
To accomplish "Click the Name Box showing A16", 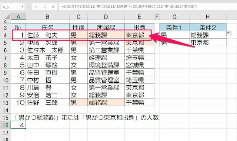I will [x=13, y=7].
